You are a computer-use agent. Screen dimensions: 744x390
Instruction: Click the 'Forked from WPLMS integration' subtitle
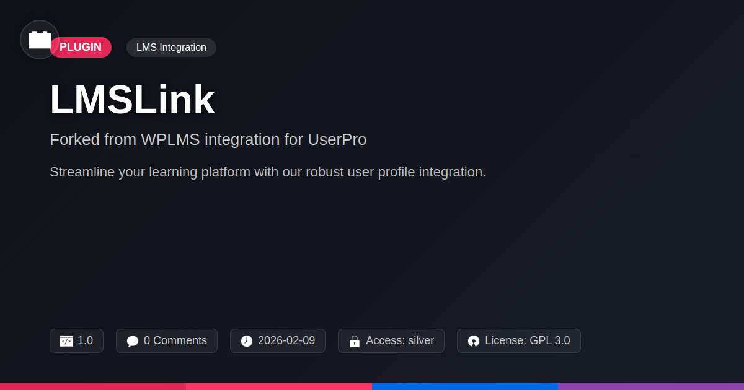[x=208, y=140]
